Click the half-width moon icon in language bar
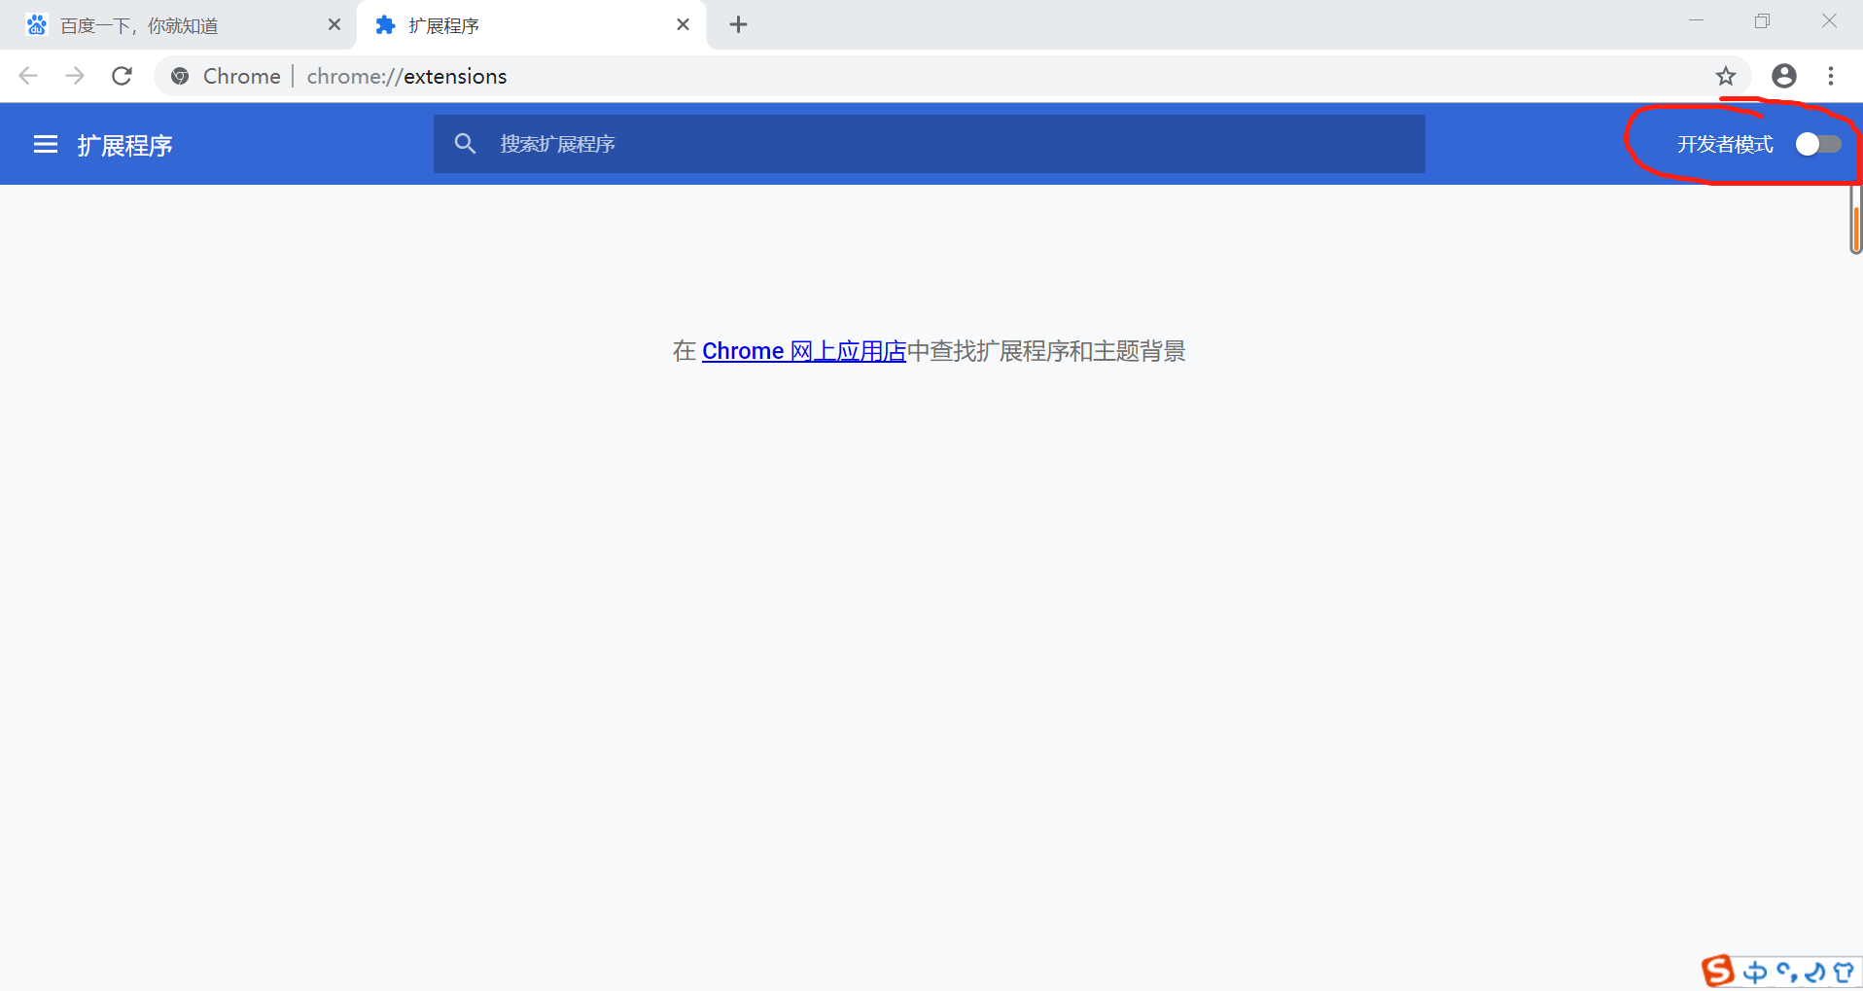This screenshot has width=1863, height=991. pyautogui.click(x=1816, y=972)
